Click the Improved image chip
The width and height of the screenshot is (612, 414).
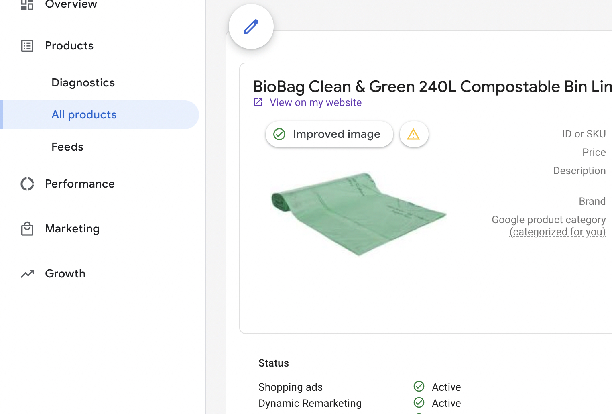pyautogui.click(x=329, y=134)
